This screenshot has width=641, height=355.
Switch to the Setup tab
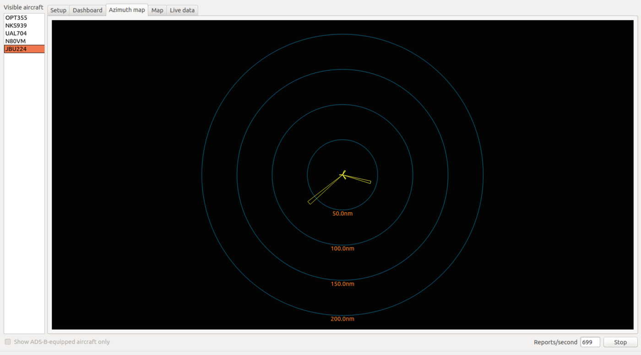click(x=58, y=10)
